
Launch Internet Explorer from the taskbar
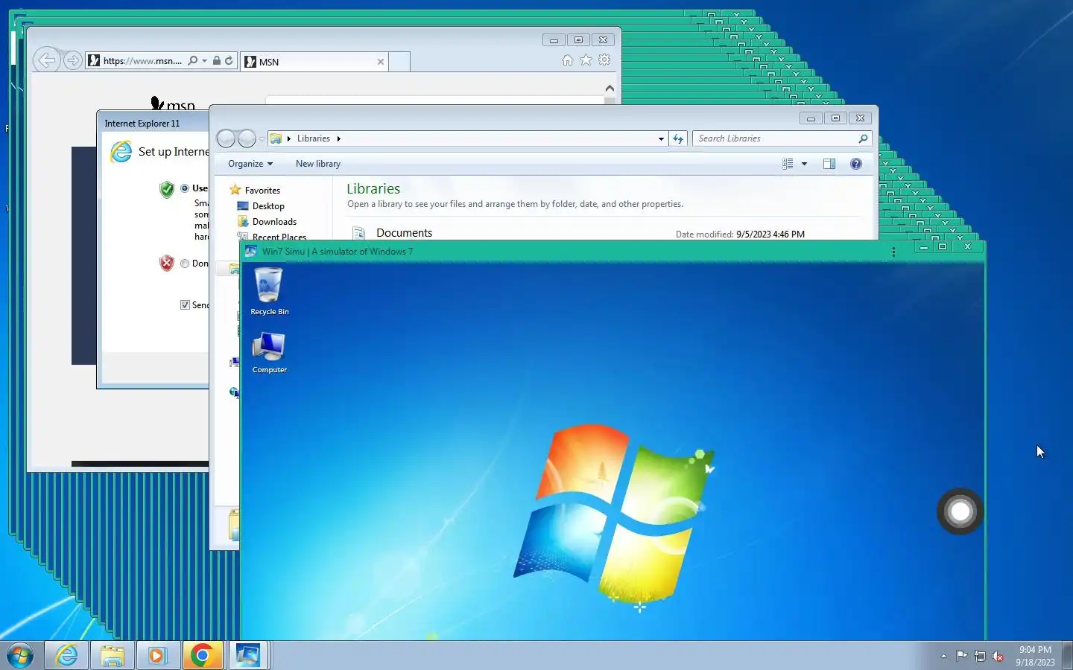click(67, 656)
